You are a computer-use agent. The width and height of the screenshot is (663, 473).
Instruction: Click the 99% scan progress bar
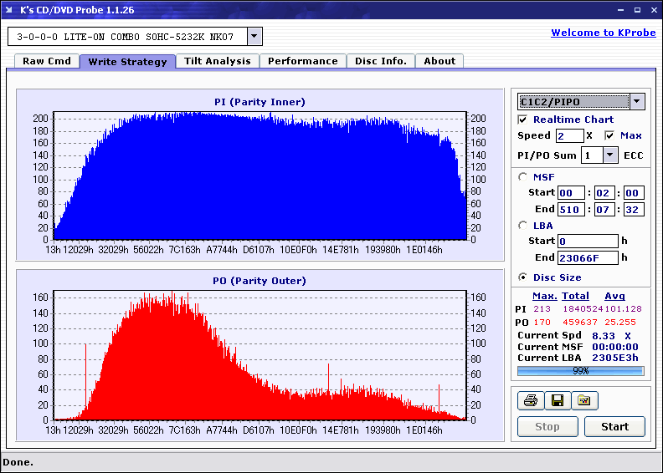(581, 371)
